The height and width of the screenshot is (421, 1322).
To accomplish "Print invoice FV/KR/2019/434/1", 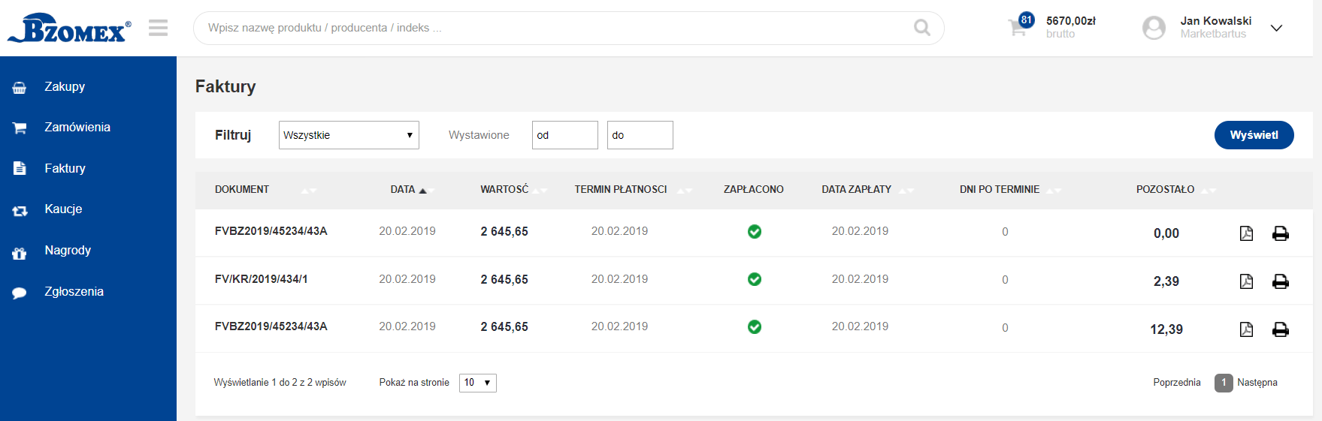I will 1281,281.
